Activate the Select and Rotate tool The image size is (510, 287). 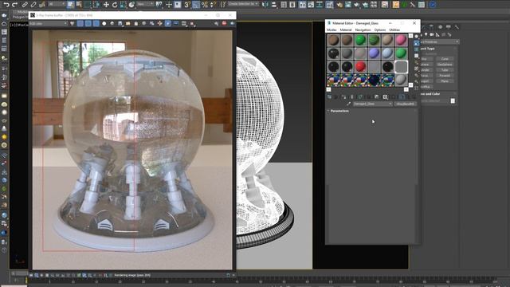click(x=115, y=5)
